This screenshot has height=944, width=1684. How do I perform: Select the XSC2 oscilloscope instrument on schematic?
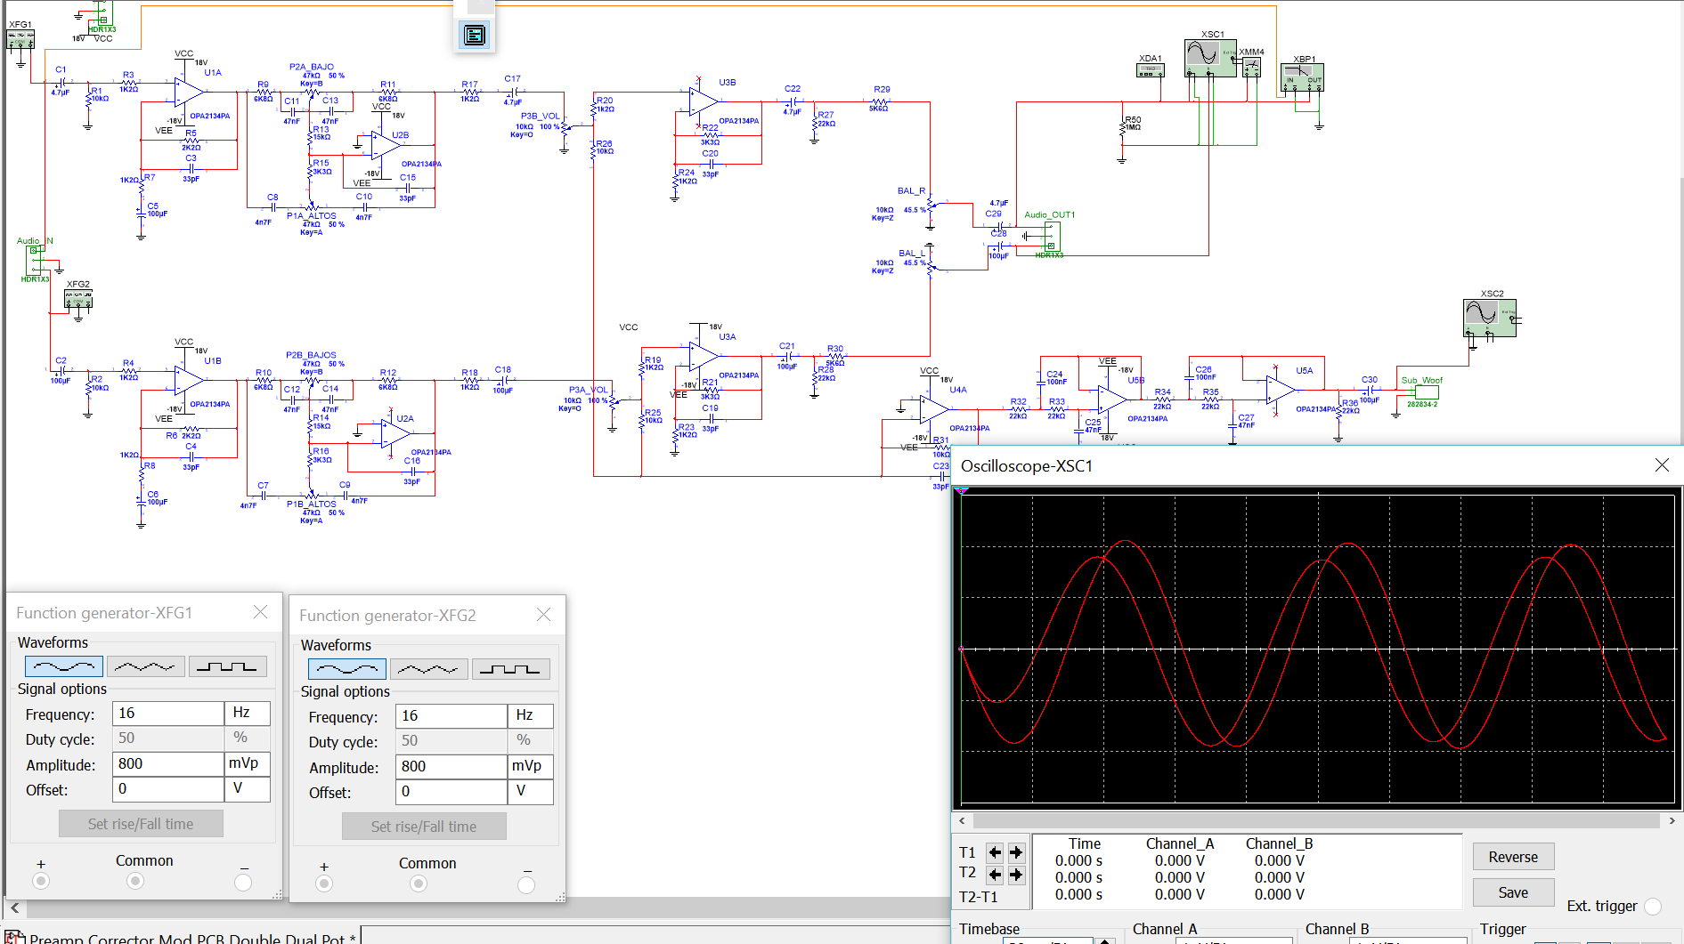(x=1490, y=318)
